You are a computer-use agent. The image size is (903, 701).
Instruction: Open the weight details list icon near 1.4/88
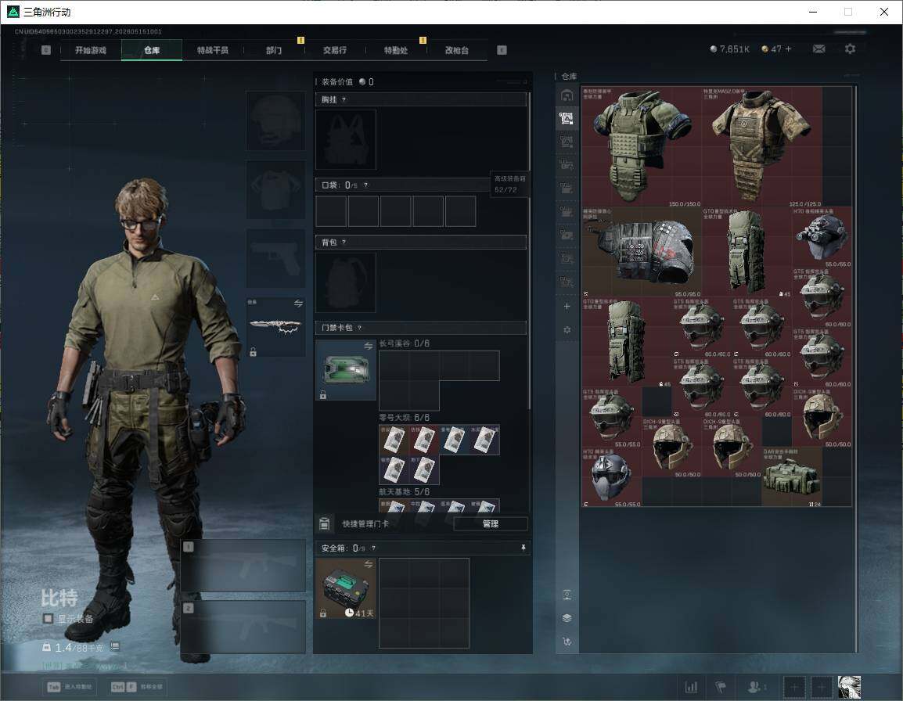(114, 646)
